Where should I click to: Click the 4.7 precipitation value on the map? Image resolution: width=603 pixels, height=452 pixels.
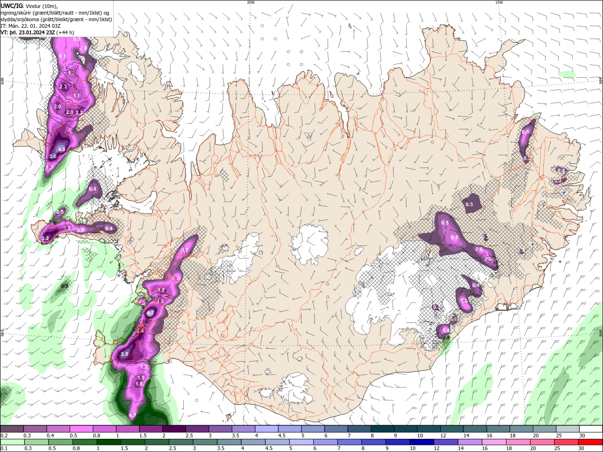[x=151, y=313]
